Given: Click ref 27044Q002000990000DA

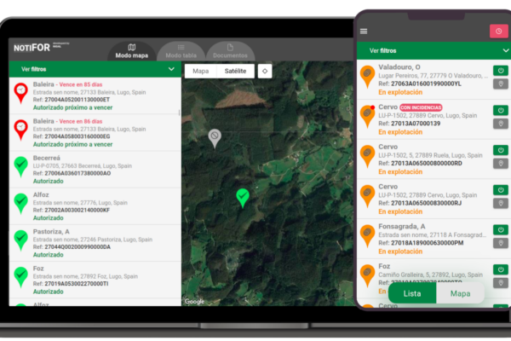Looking at the screenshot, I should [x=78, y=247].
